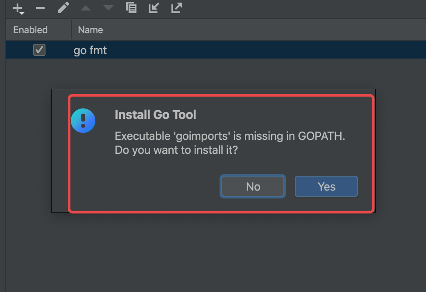Open the Add watcher plus dropdown

[x=18, y=8]
